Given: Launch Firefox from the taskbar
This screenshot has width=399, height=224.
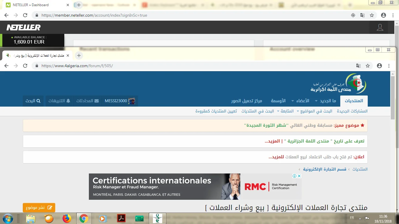Looking at the screenshot, I should 67,218.
